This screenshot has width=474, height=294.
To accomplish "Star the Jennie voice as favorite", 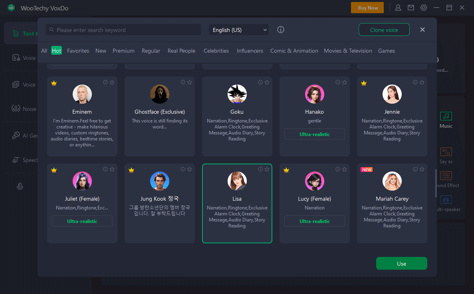I will click(x=422, y=82).
